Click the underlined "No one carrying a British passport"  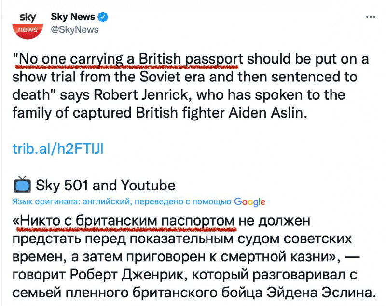[128, 59]
